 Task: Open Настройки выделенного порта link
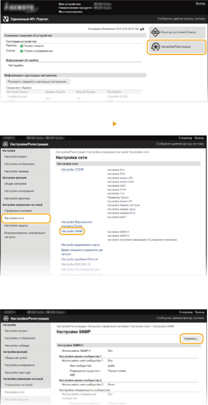coord(80,245)
